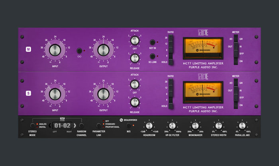
Task: Adjust the M channel OUTPUT knob
Action: [103, 50]
